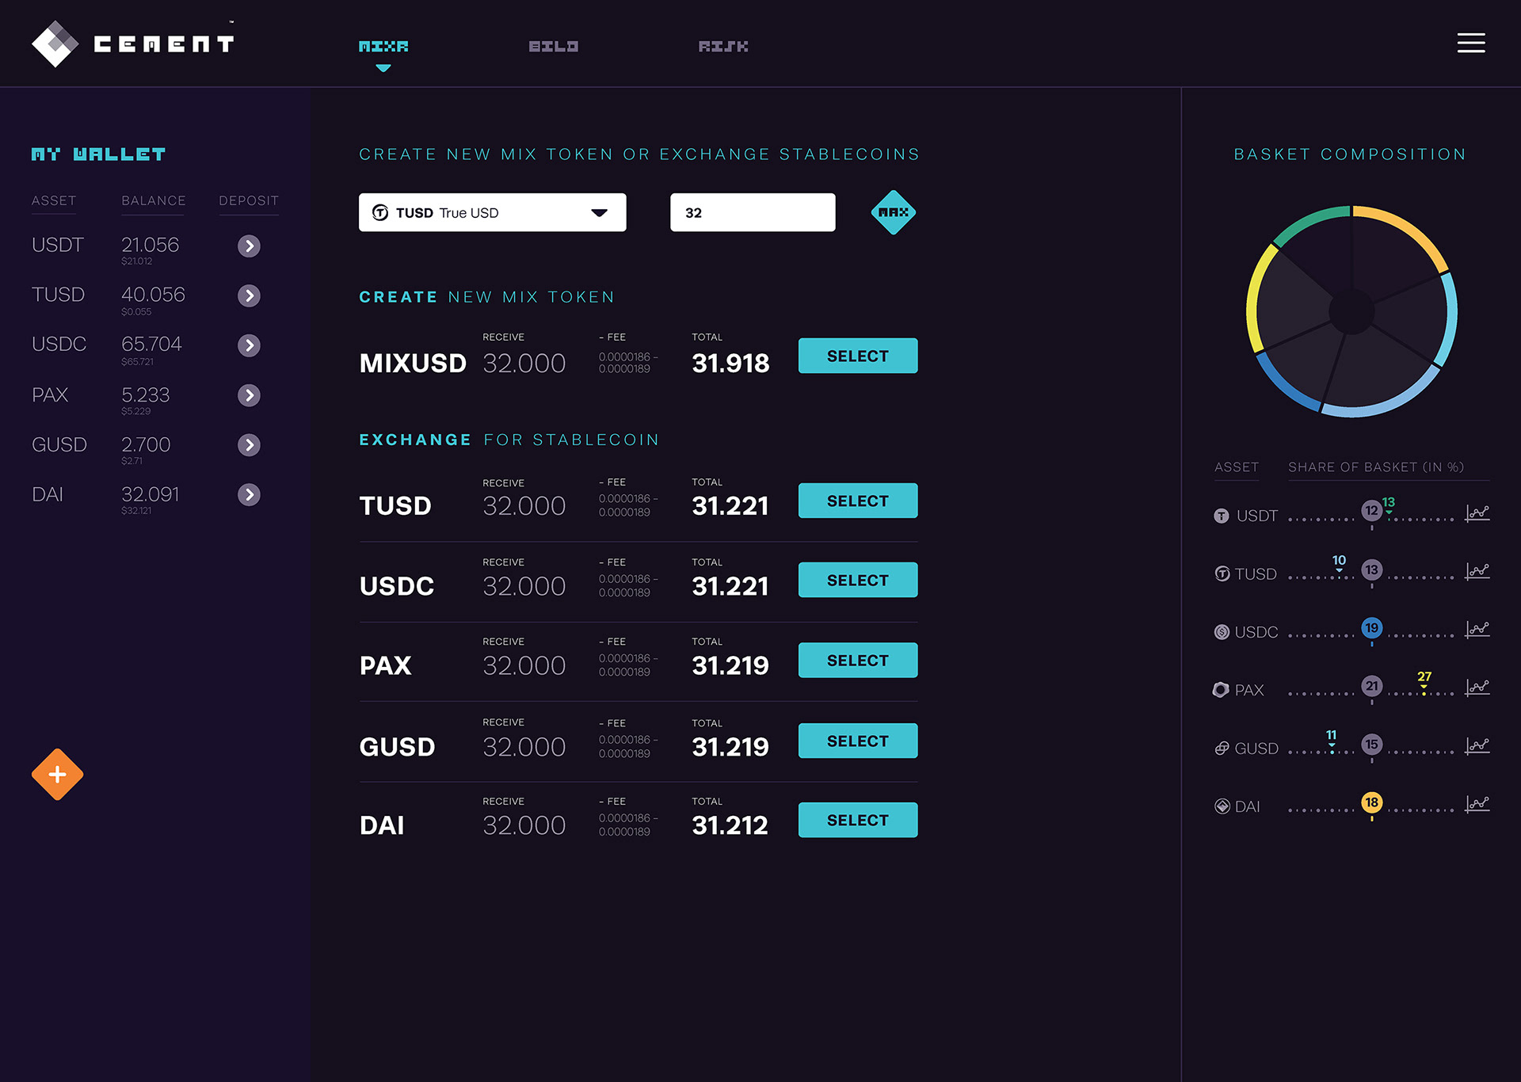Open the GUSD share chart icon

(1477, 746)
